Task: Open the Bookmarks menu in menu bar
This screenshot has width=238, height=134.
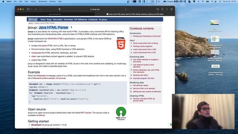Action: click(43, 1)
